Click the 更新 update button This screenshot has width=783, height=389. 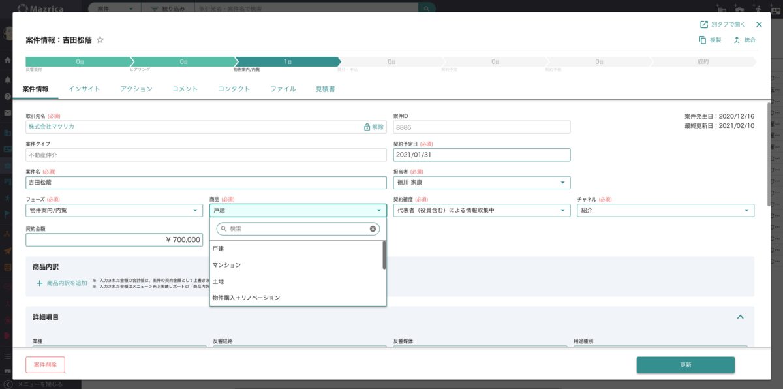point(685,365)
